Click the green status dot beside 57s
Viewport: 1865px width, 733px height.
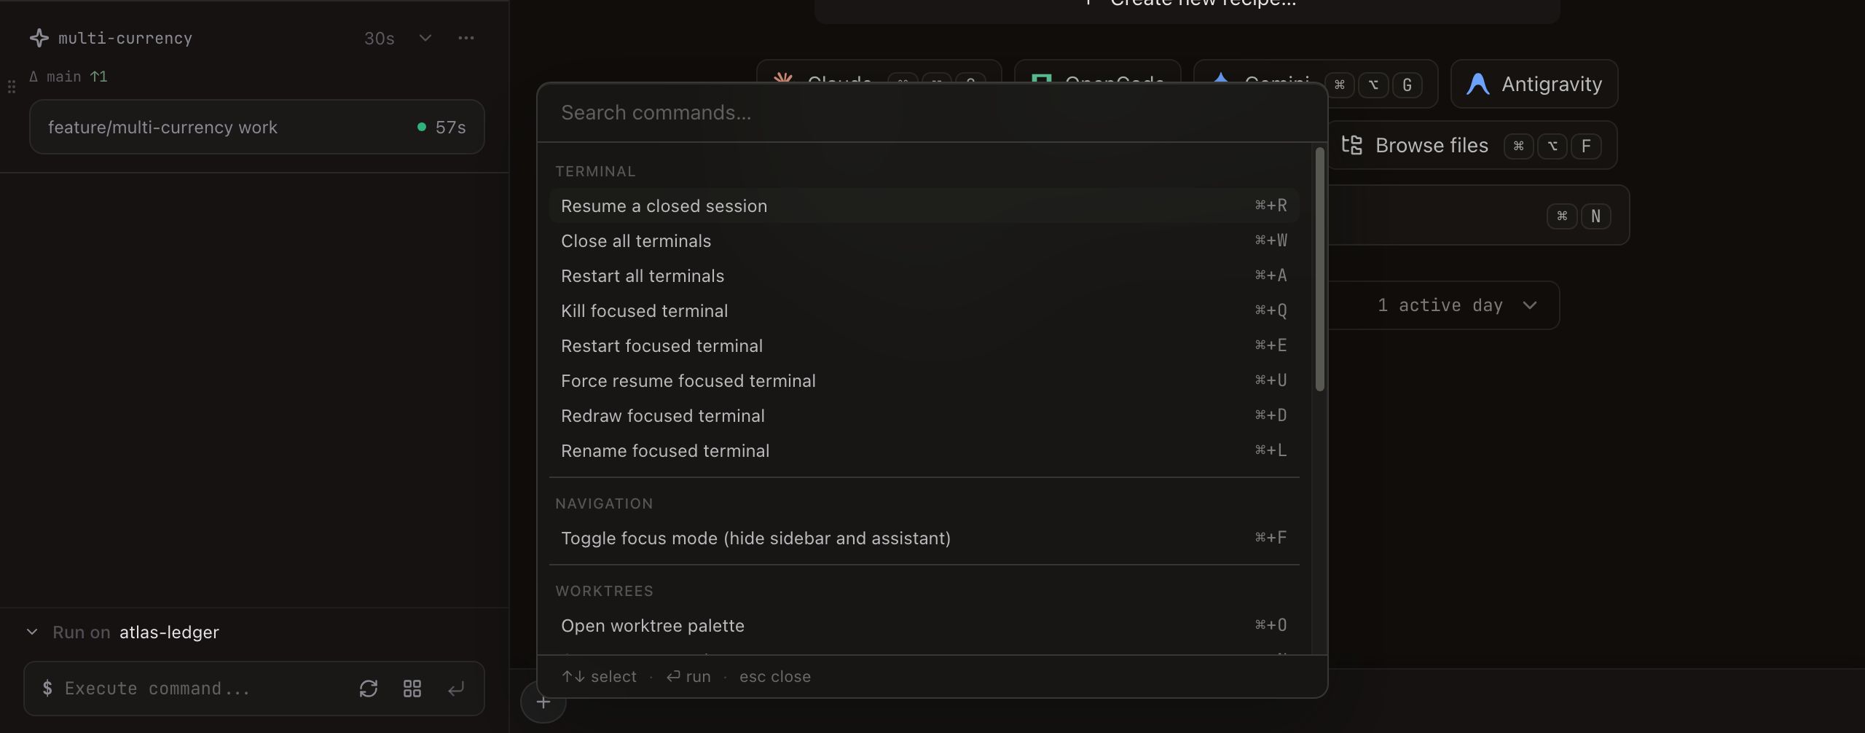click(x=421, y=127)
